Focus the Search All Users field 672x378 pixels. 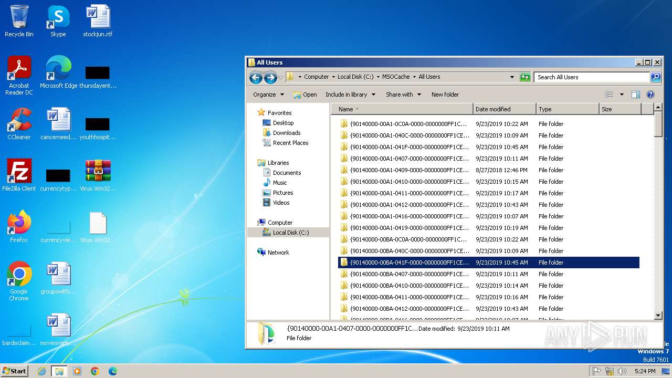pyautogui.click(x=592, y=77)
